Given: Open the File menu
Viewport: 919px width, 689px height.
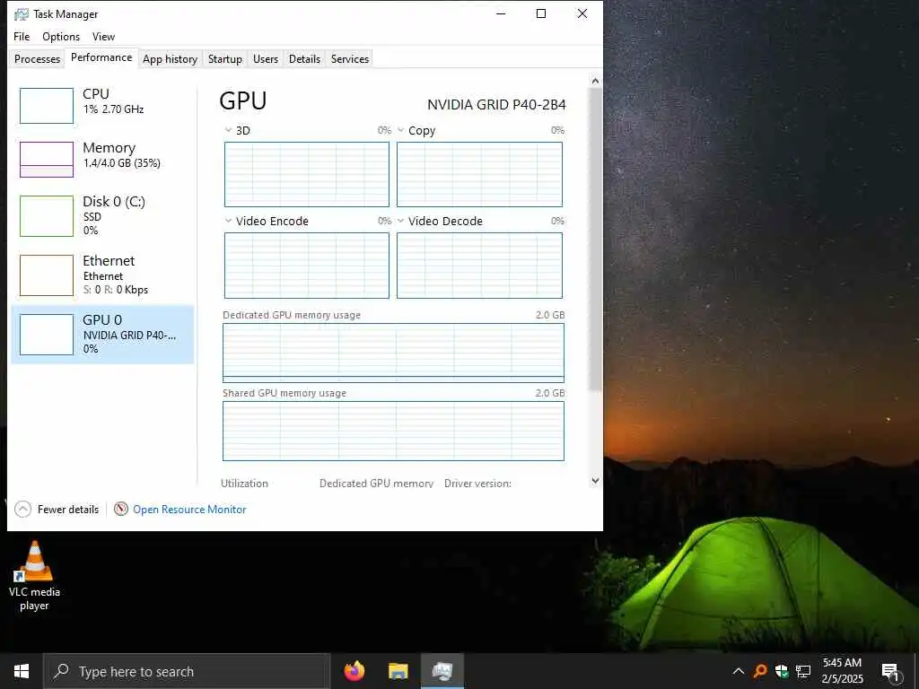Looking at the screenshot, I should (x=22, y=36).
